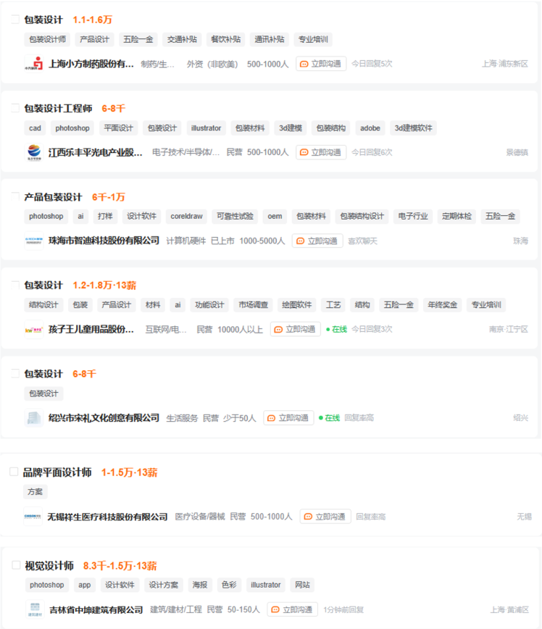The width and height of the screenshot is (542, 629).
Task: Click the 平面设计 tag
Action: click(118, 128)
